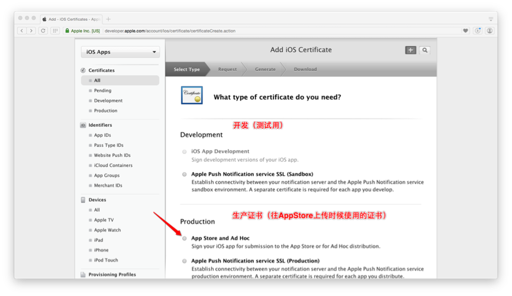Click the Devices section icon

pos(83,200)
